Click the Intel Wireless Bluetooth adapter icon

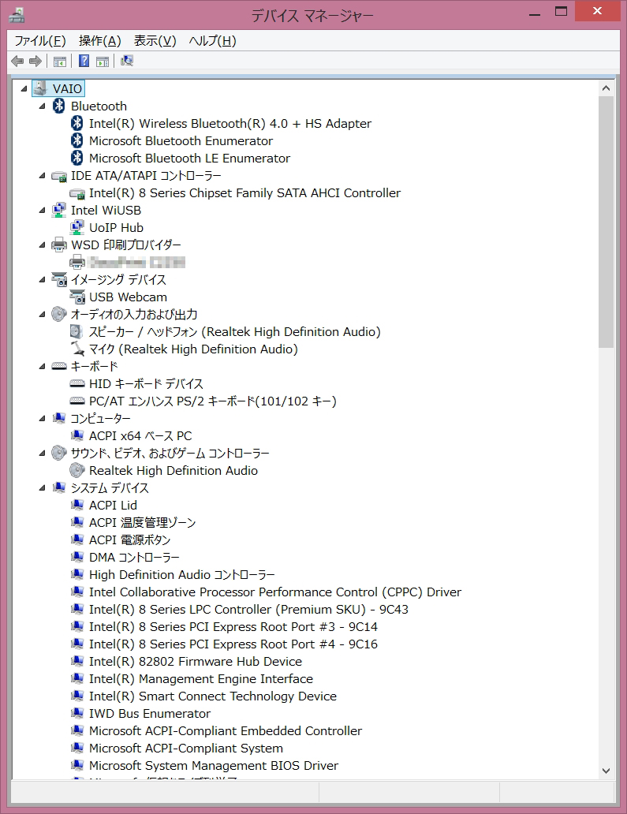click(x=77, y=123)
